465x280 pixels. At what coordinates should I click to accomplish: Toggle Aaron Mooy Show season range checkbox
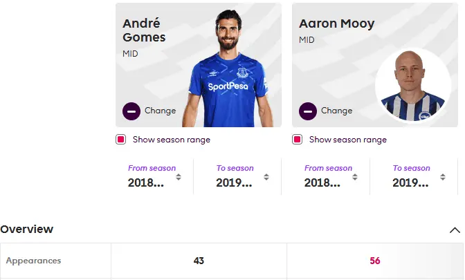point(298,140)
